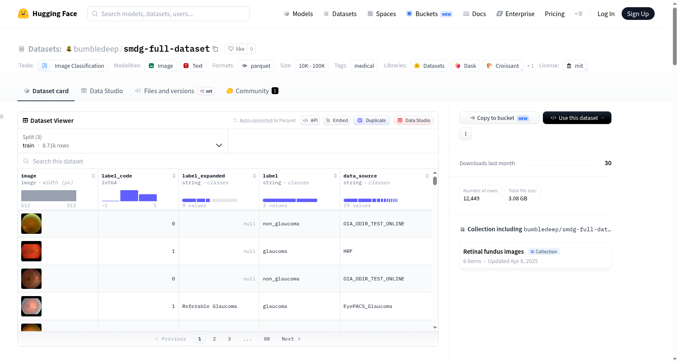Sort by the data_source column
678x363 pixels.
(427, 176)
